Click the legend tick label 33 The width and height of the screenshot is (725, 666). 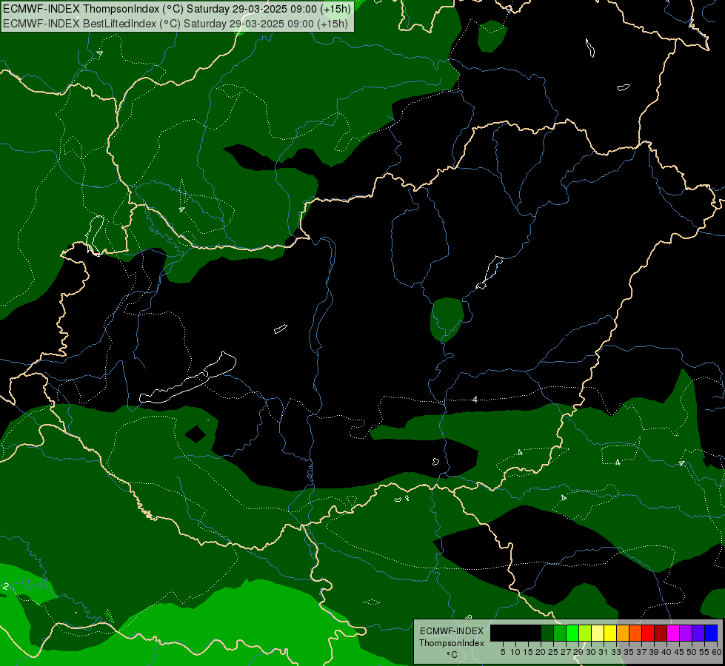point(616,652)
